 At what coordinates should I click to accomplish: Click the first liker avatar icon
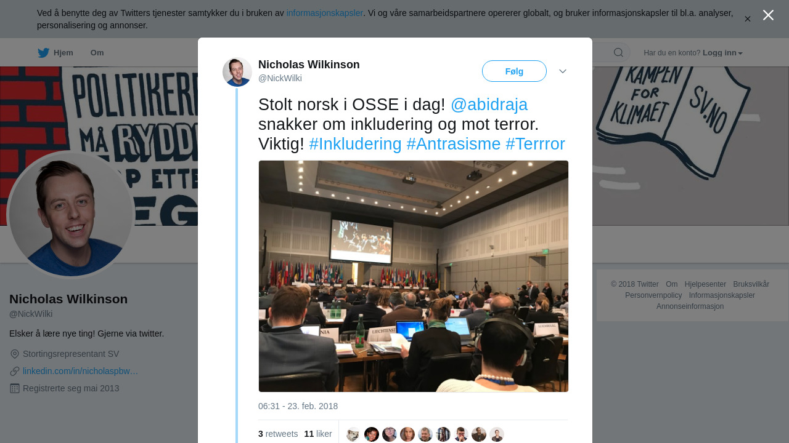pos(354,434)
